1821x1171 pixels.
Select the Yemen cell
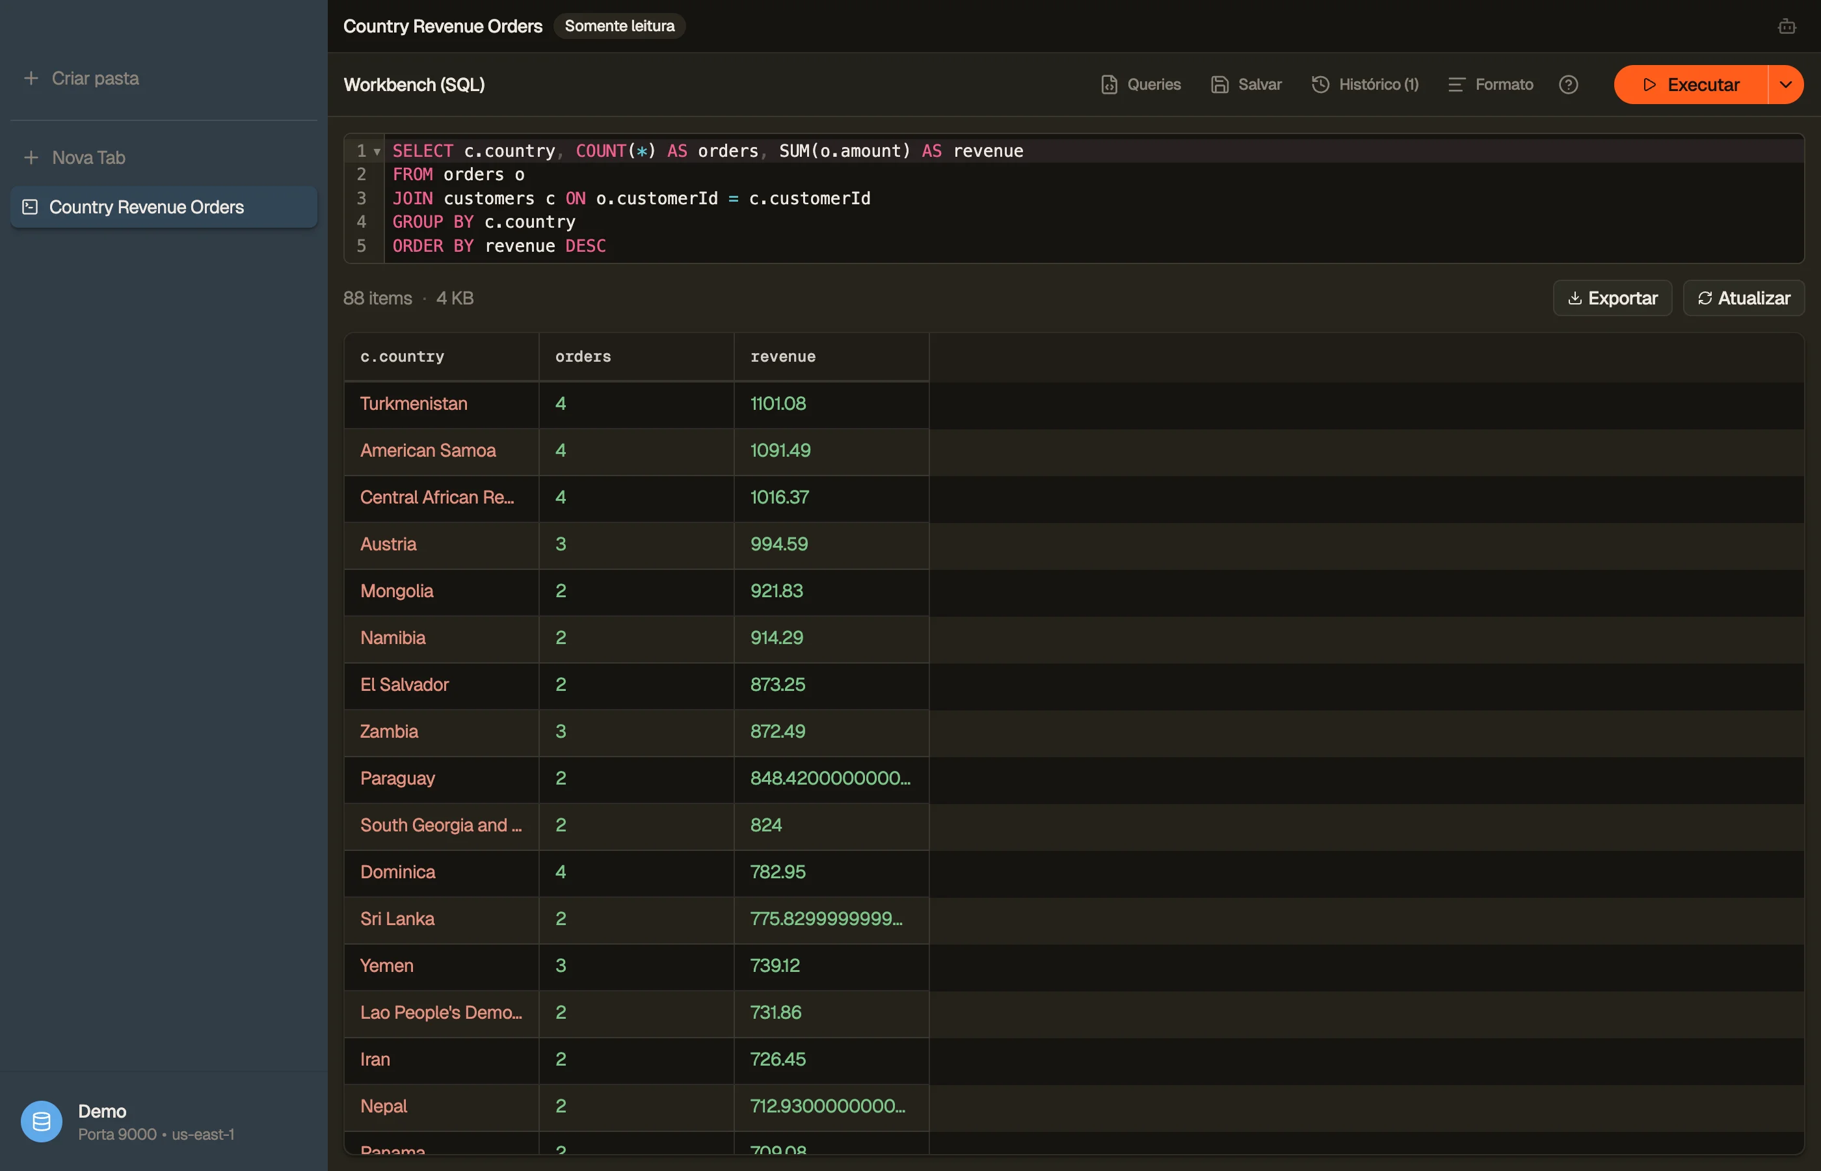[x=442, y=965]
